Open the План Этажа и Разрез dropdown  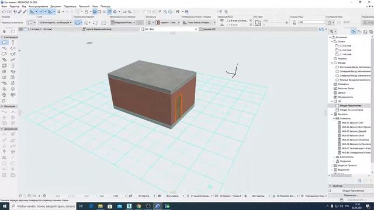(x=199, y=22)
